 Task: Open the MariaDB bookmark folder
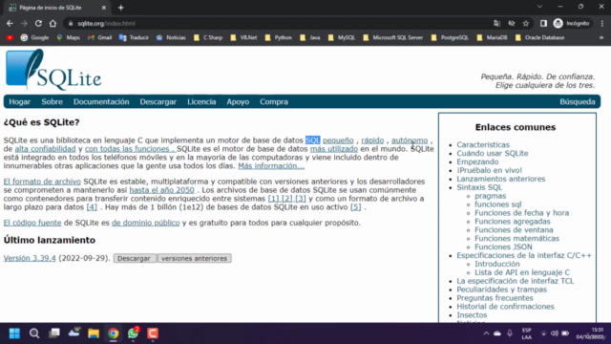tap(492, 38)
